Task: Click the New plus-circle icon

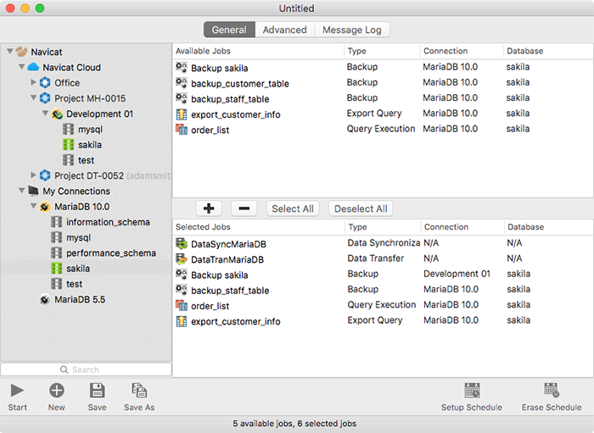Action: tap(57, 391)
